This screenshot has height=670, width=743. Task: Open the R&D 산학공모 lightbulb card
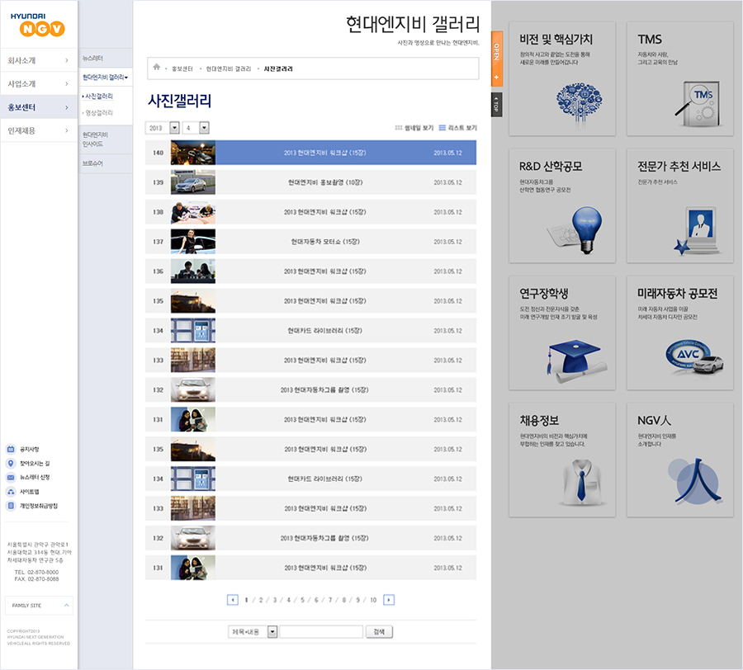click(x=562, y=206)
